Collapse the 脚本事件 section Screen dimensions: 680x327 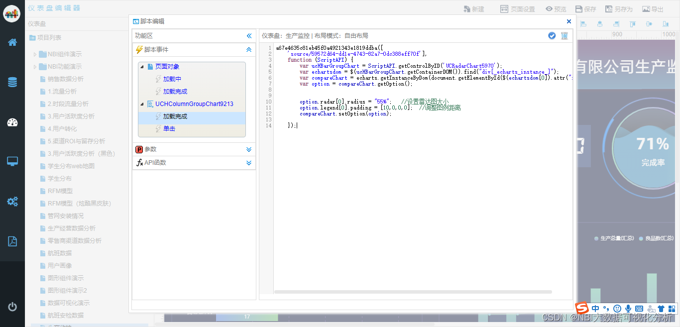tap(249, 50)
